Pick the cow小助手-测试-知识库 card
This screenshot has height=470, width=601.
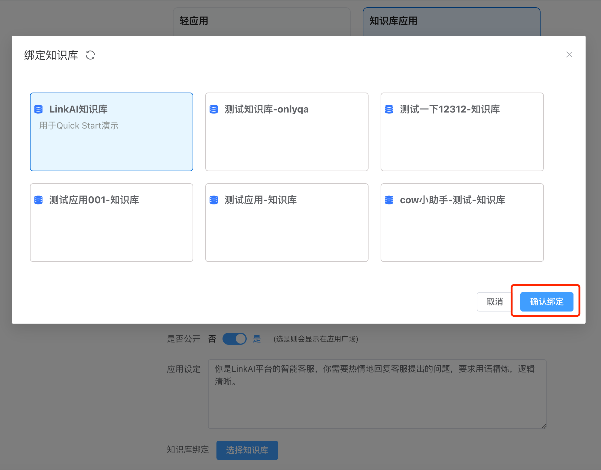coord(462,223)
